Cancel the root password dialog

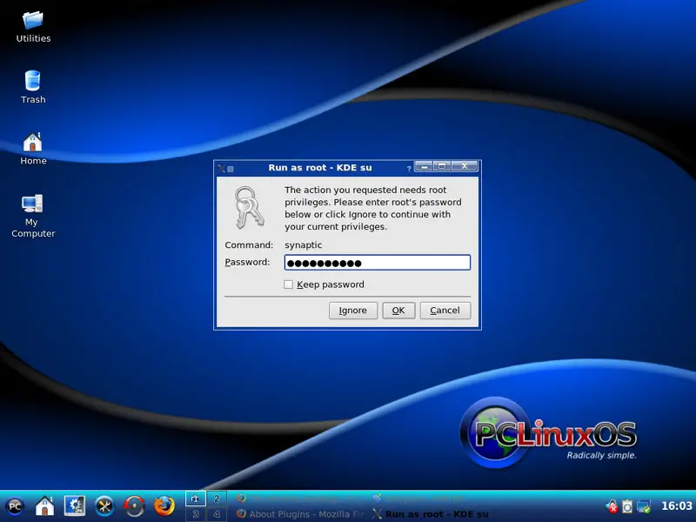point(445,311)
